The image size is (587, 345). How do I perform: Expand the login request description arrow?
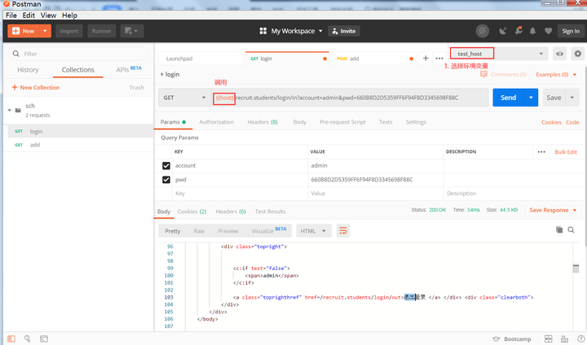(162, 74)
